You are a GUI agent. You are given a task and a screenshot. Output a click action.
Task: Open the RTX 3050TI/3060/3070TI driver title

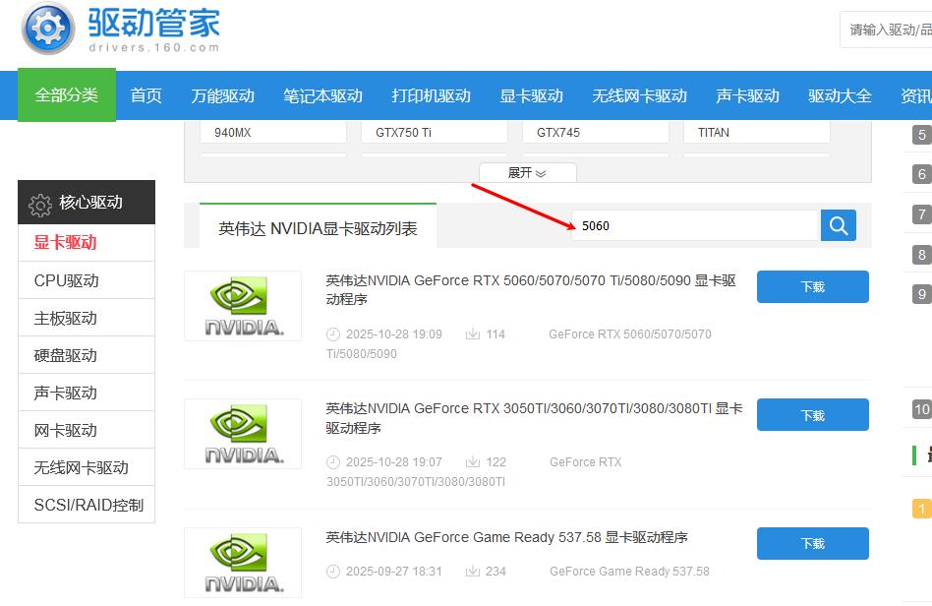click(x=534, y=418)
